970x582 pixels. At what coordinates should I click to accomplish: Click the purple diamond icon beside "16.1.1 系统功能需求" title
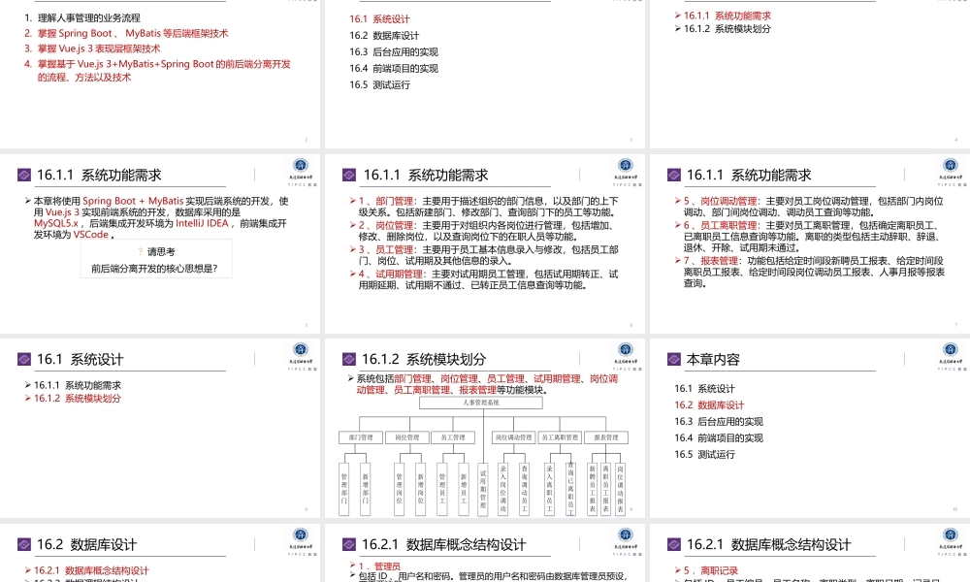24,176
